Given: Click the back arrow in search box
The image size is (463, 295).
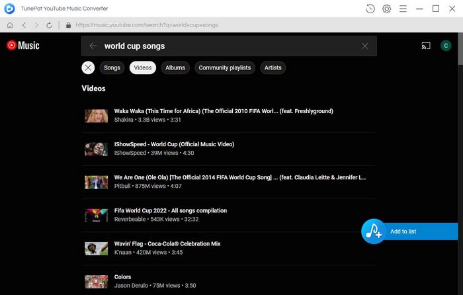Looking at the screenshot, I should coord(93,46).
